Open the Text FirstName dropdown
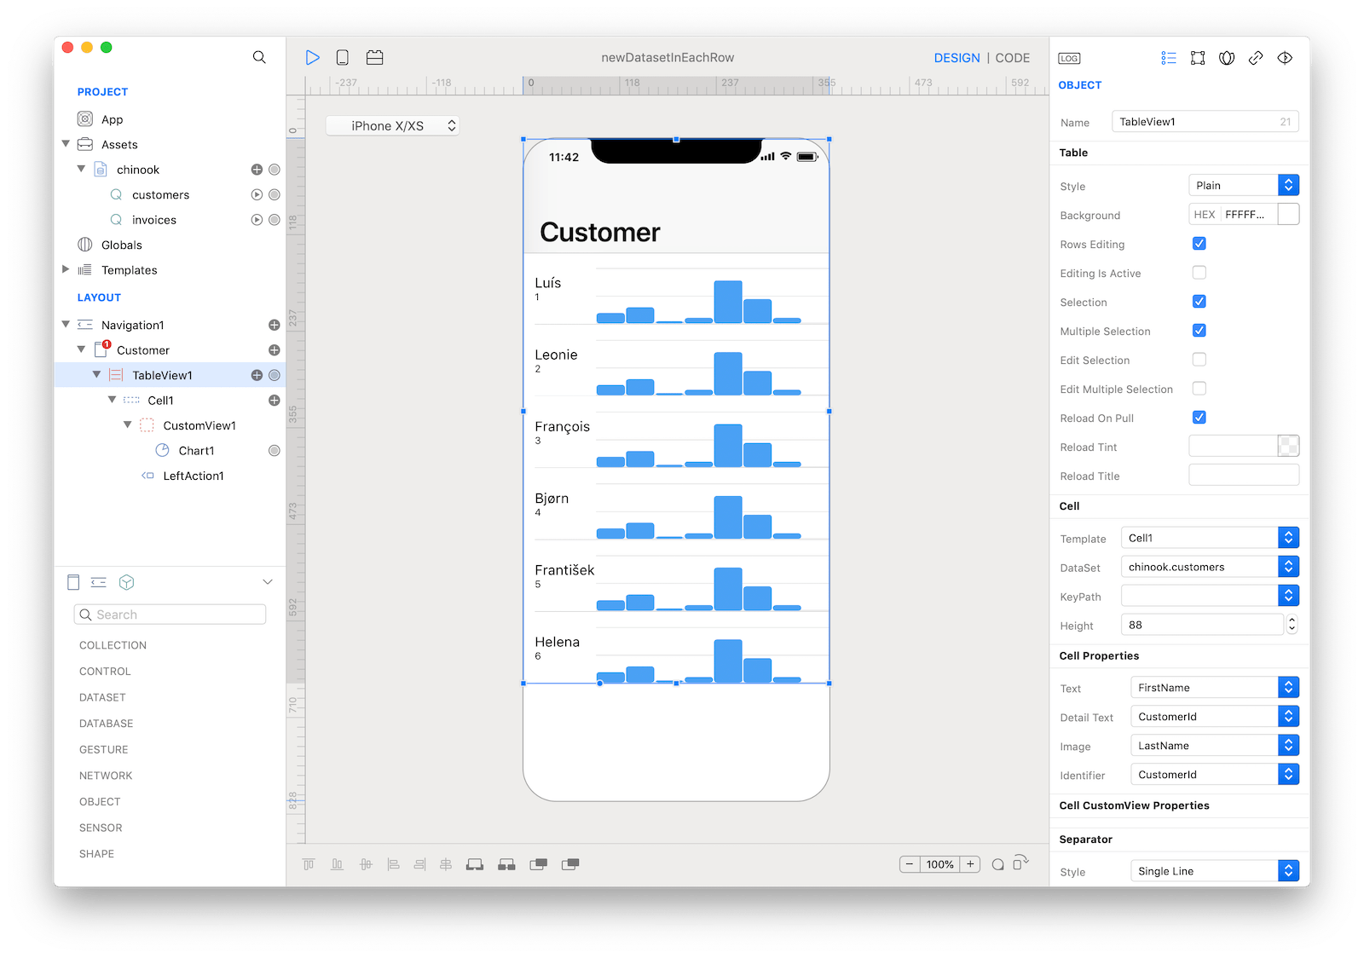This screenshot has width=1364, height=958. click(x=1215, y=688)
